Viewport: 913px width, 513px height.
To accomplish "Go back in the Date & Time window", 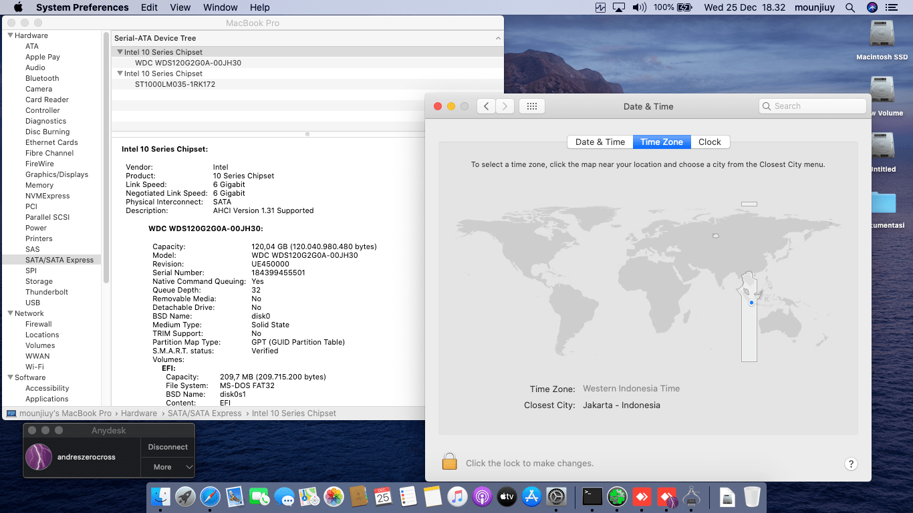I will [x=486, y=106].
